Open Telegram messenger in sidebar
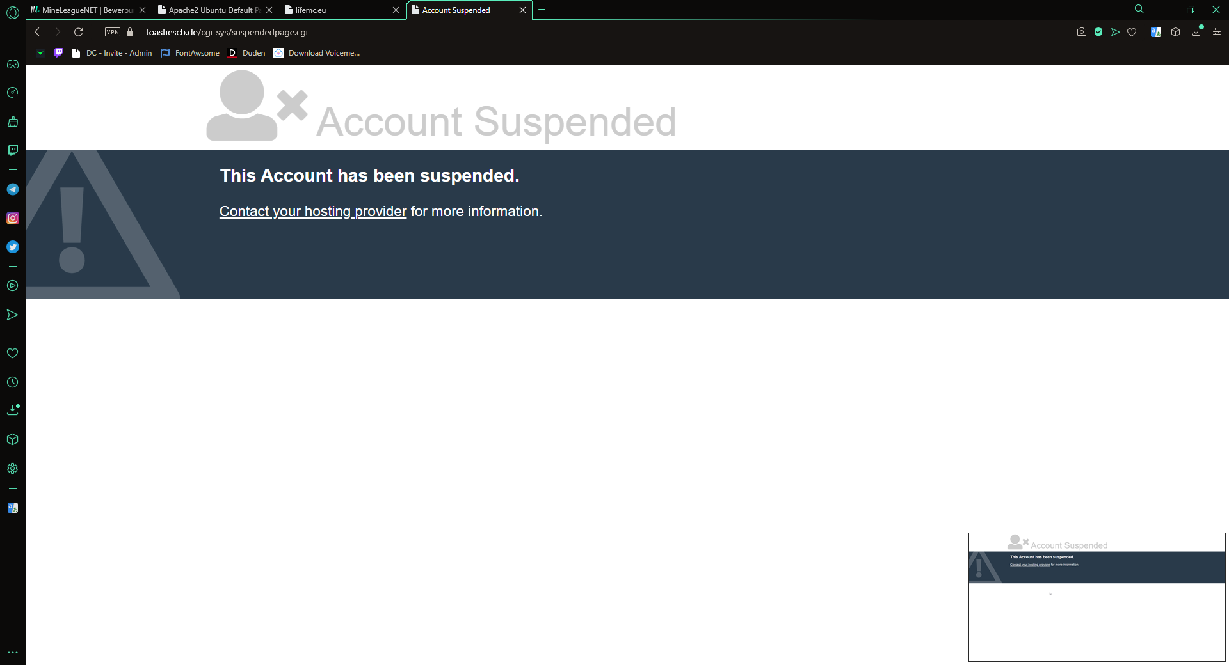This screenshot has height=665, width=1229. tap(13, 189)
